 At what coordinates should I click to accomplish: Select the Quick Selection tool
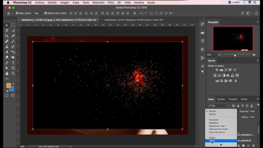click(x=13, y=30)
